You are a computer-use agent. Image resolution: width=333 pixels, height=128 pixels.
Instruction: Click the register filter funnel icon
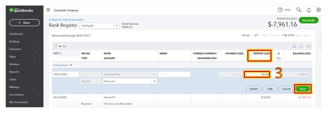point(56,46)
